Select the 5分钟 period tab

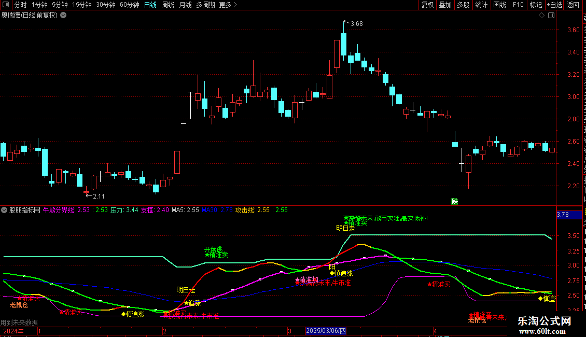pyautogui.click(x=60, y=5)
